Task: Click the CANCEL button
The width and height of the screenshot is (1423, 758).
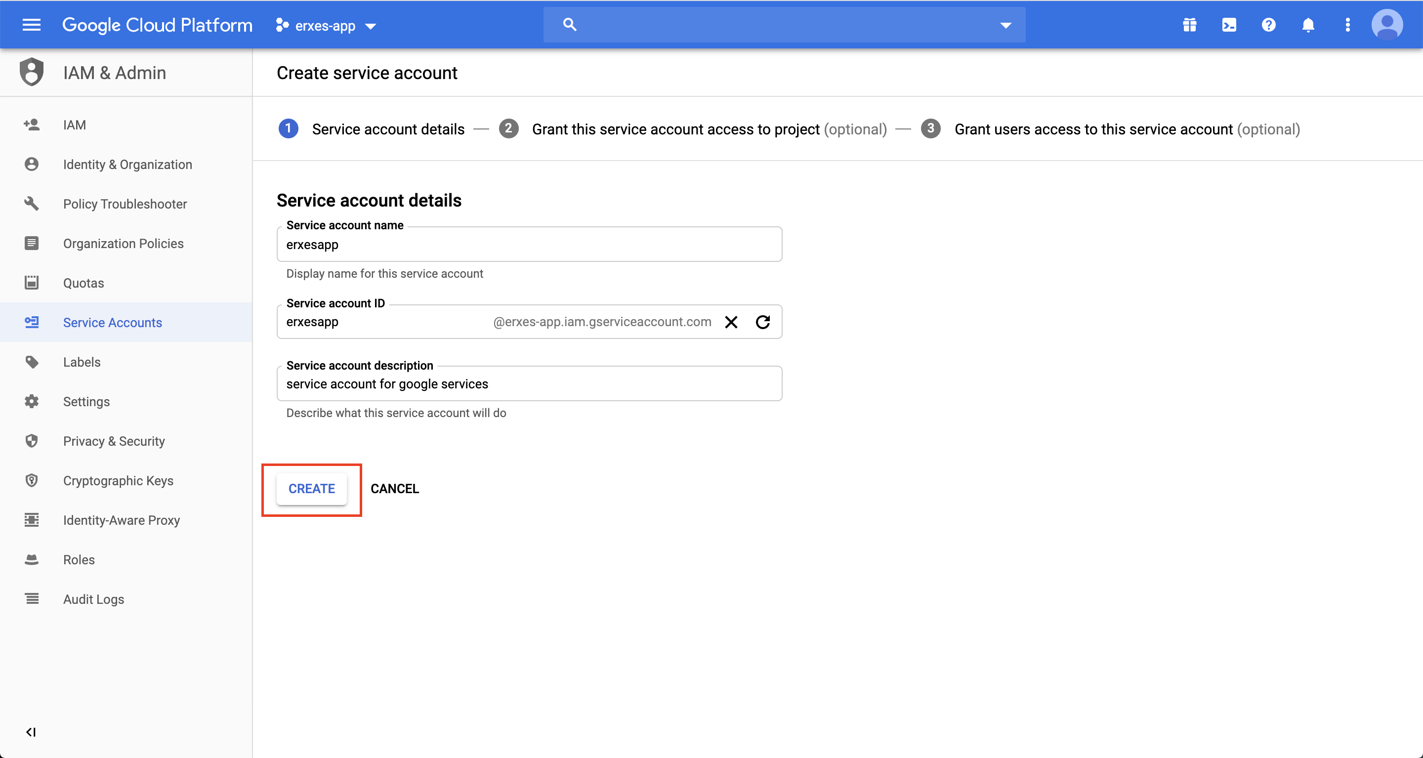Action: coord(394,489)
